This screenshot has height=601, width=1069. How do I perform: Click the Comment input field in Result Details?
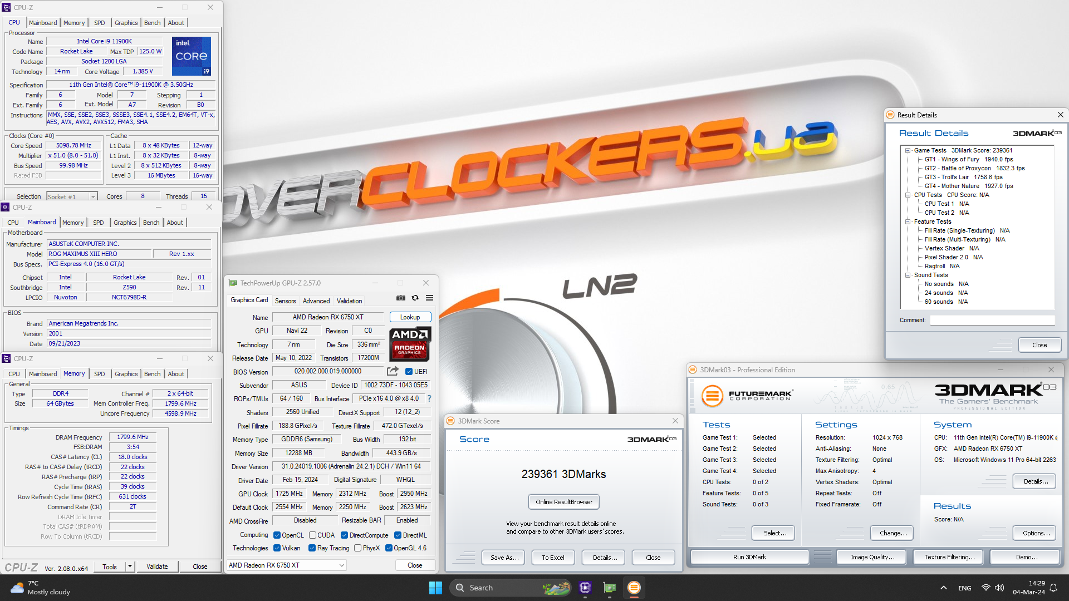coord(992,320)
